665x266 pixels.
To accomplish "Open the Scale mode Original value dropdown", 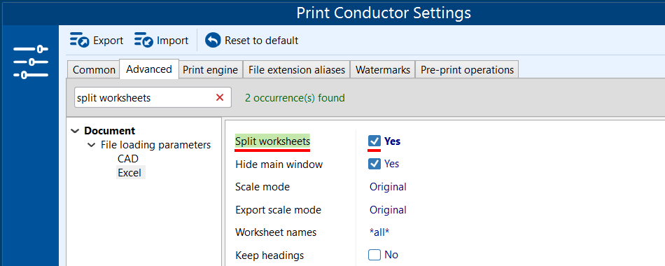I will [x=388, y=187].
